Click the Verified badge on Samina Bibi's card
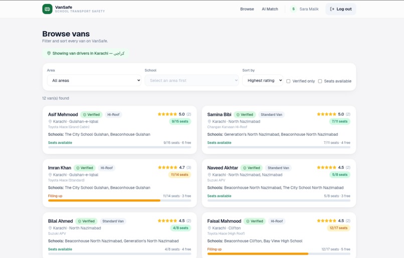 coord(245,115)
